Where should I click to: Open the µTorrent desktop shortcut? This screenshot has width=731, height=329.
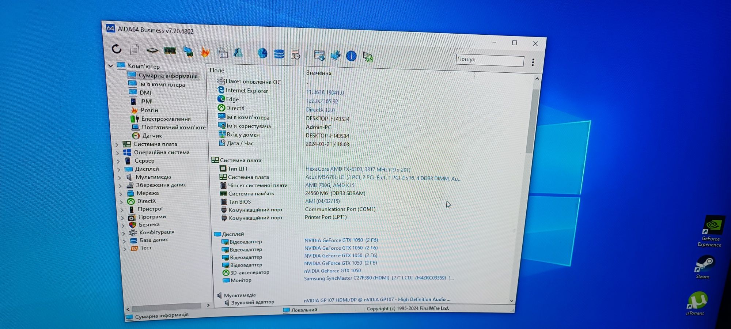[696, 303]
